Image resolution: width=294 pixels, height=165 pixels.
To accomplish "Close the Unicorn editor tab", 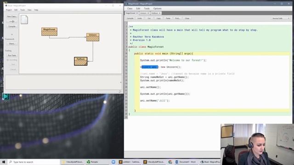I will coord(148,13).
